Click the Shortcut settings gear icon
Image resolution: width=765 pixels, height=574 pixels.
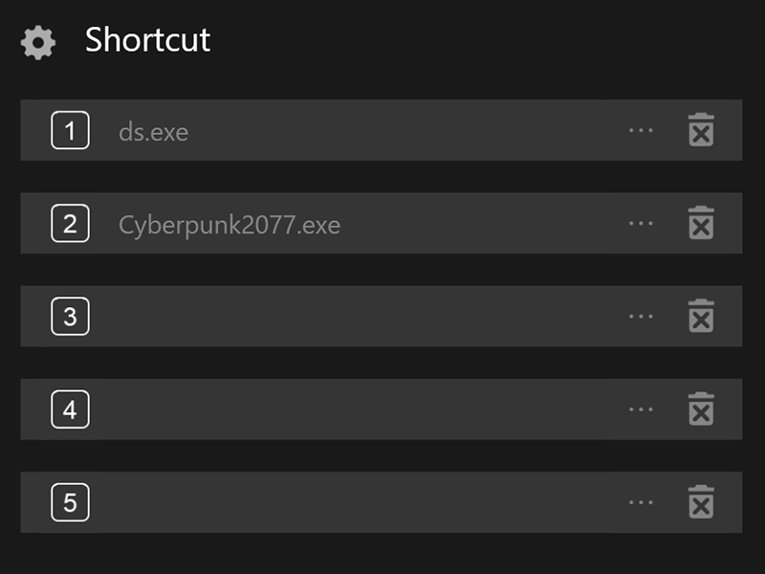click(38, 43)
